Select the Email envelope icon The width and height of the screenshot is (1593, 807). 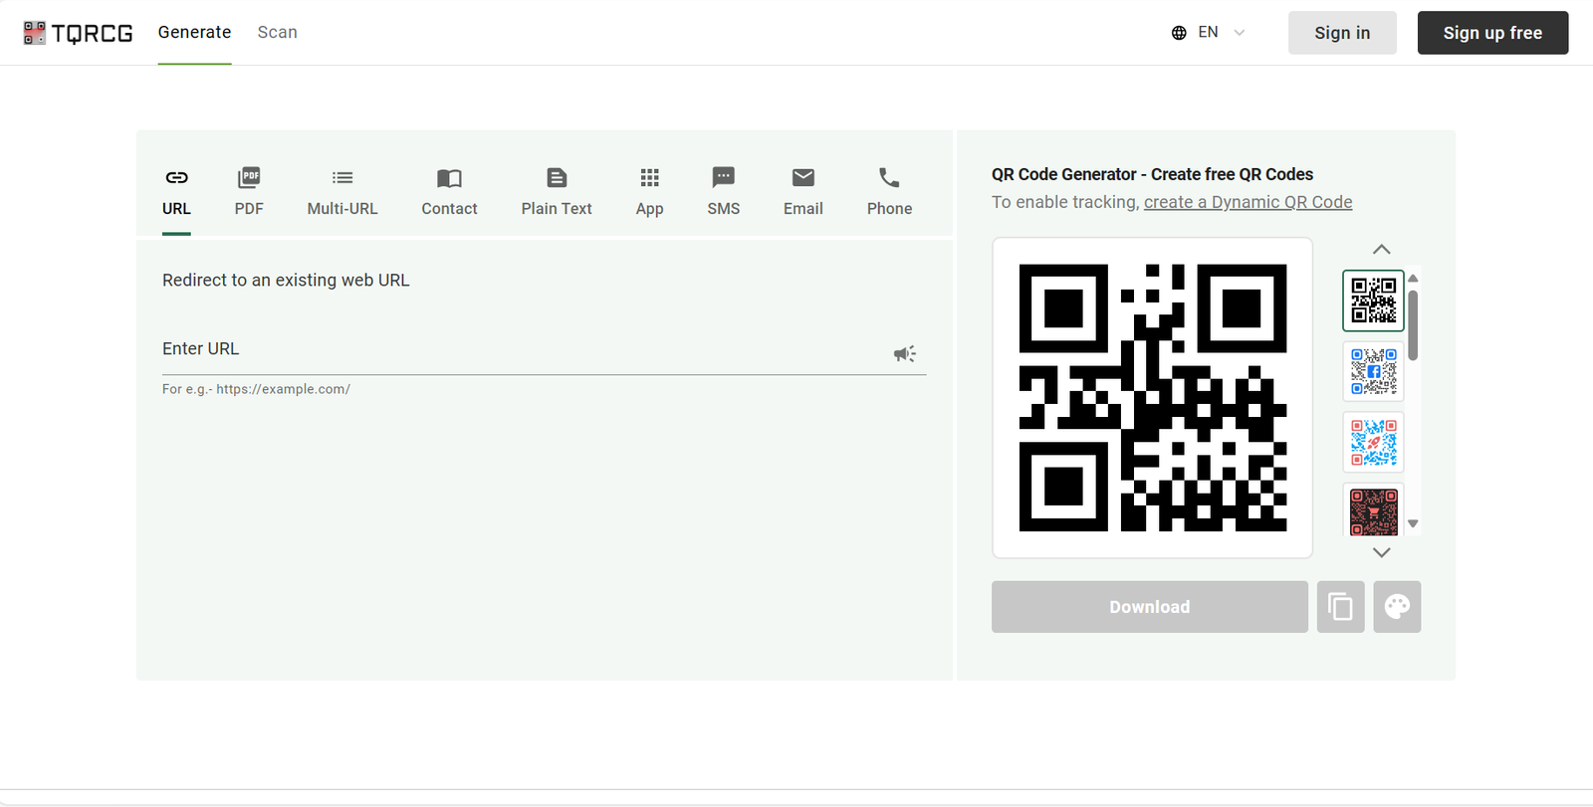pos(802,178)
